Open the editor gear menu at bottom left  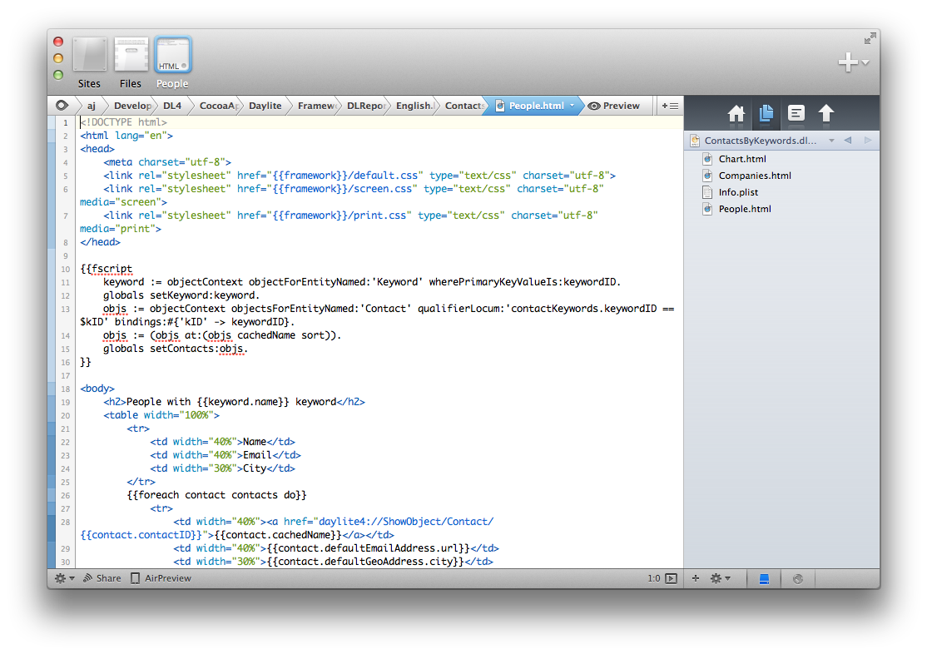64,578
